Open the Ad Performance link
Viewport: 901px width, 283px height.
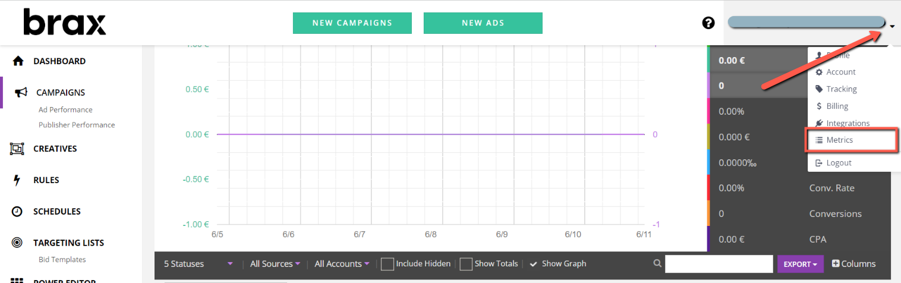coord(65,110)
